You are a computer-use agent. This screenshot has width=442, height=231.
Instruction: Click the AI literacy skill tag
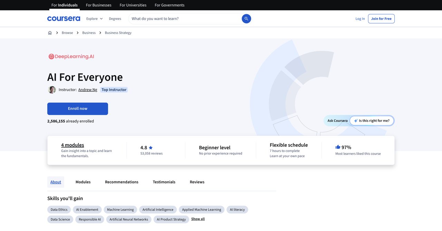coord(237,210)
